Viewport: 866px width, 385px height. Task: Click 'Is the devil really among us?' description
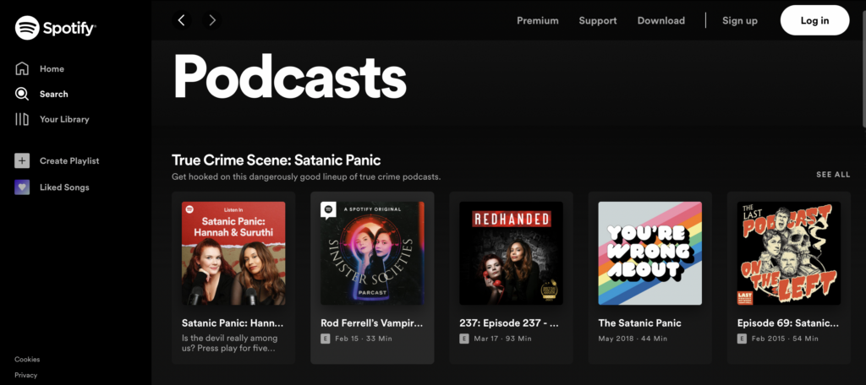click(x=230, y=343)
